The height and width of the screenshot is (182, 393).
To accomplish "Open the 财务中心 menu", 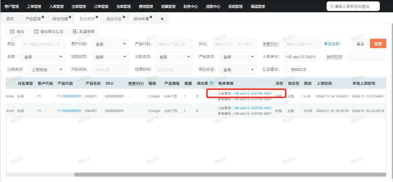I will coord(191,6).
